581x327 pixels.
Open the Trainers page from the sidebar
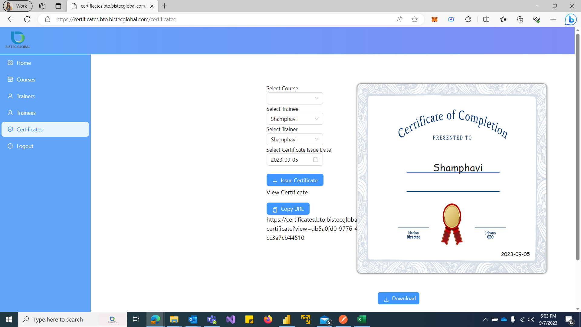(25, 96)
